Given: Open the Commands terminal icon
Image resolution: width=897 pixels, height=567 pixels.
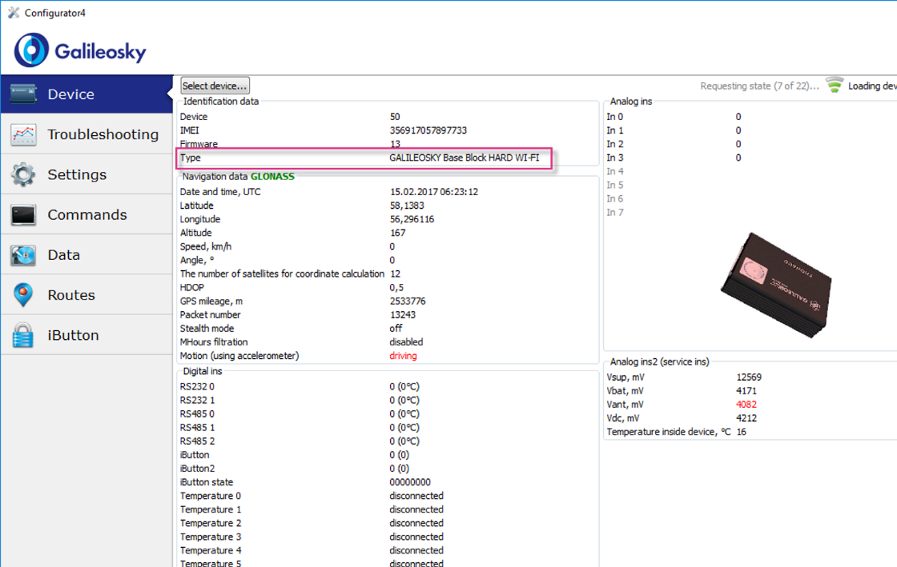Looking at the screenshot, I should point(23,214).
